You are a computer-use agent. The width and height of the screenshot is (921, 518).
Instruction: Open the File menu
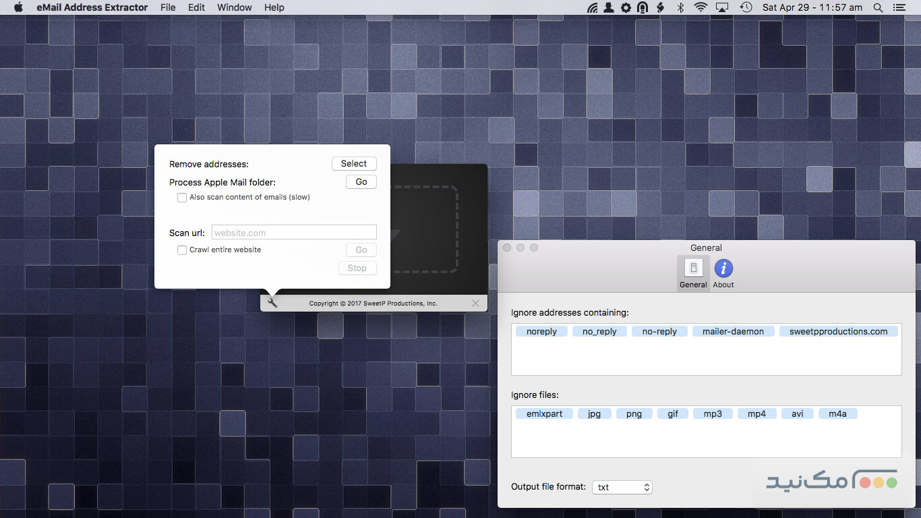point(168,7)
